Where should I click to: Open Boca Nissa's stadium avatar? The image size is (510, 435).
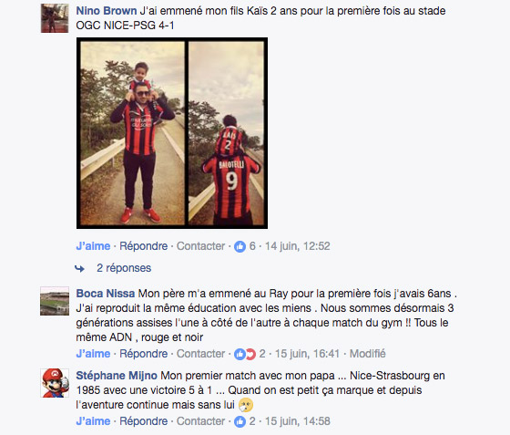(55, 301)
